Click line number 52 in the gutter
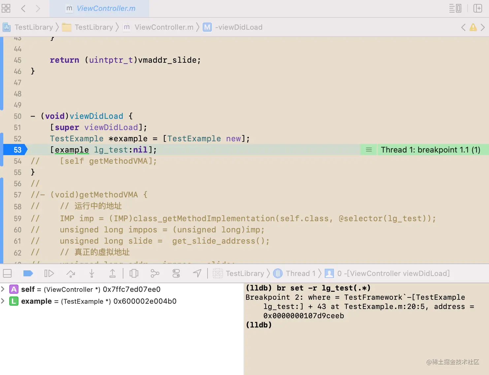Screen dimensions: 489x375 tap(17, 139)
